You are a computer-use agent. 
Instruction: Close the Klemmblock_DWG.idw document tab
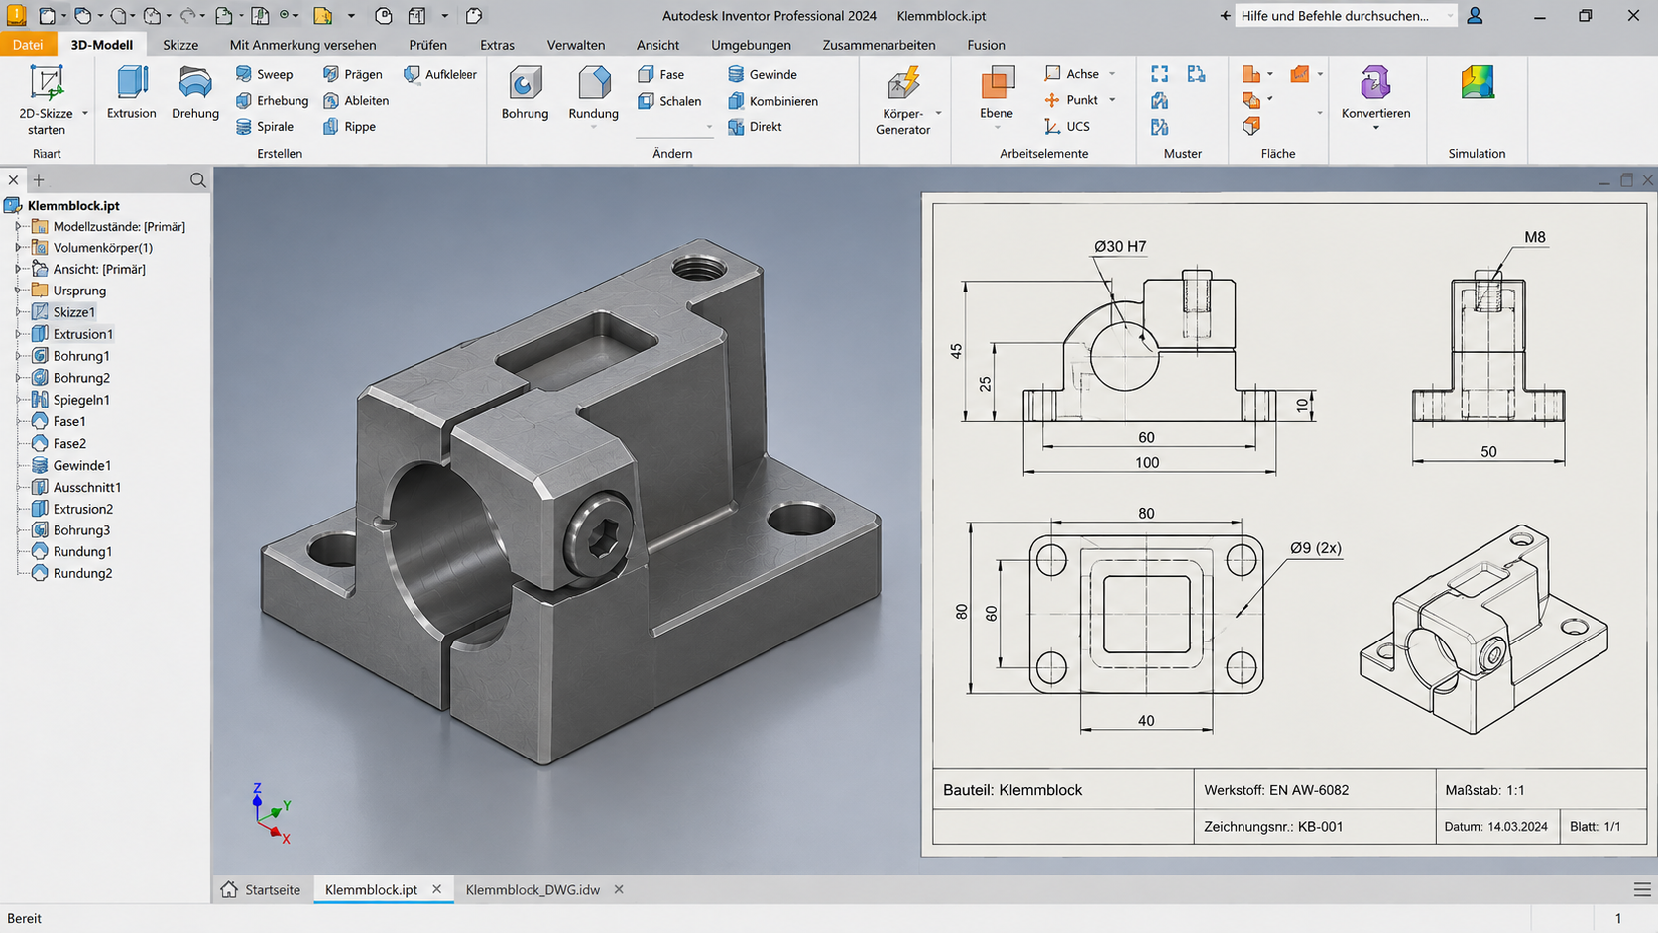click(x=619, y=890)
